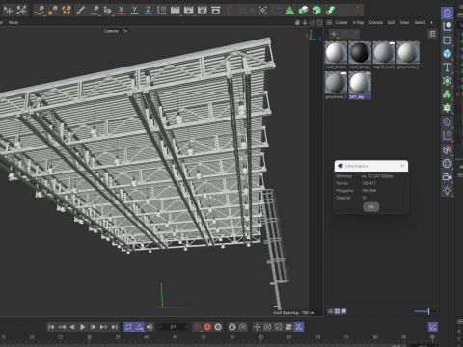
Task: Open the Select menu in material manager
Action: click(420, 22)
